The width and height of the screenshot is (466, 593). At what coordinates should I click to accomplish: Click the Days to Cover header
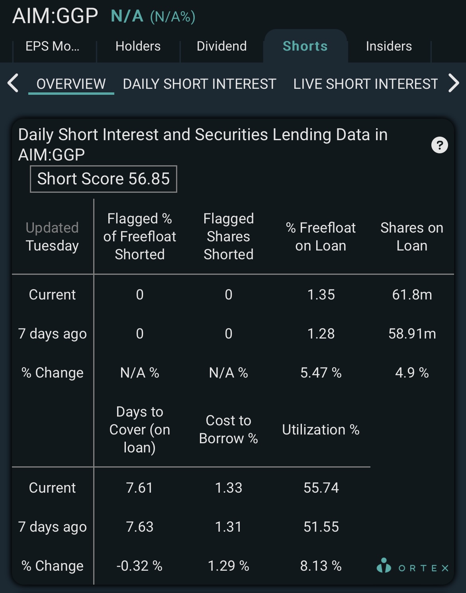click(140, 429)
